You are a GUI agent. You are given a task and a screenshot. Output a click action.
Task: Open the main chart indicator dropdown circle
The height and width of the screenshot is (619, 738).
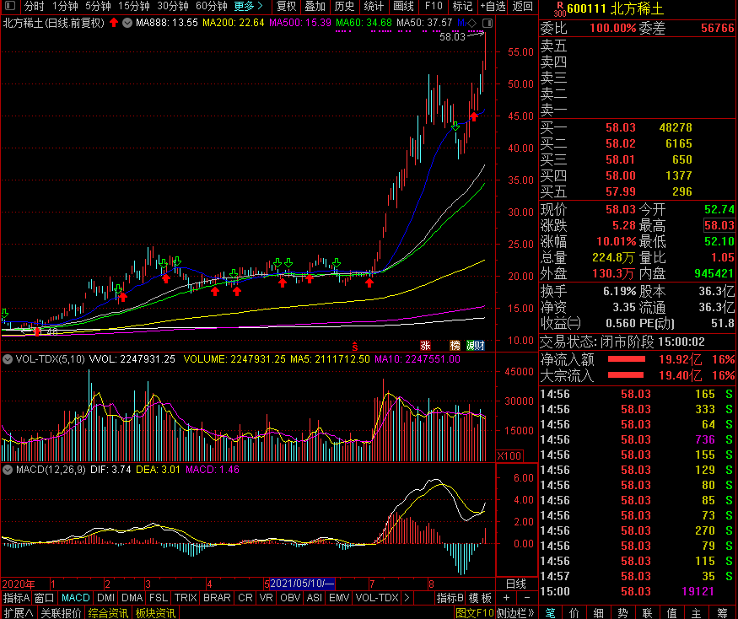[x=127, y=22]
